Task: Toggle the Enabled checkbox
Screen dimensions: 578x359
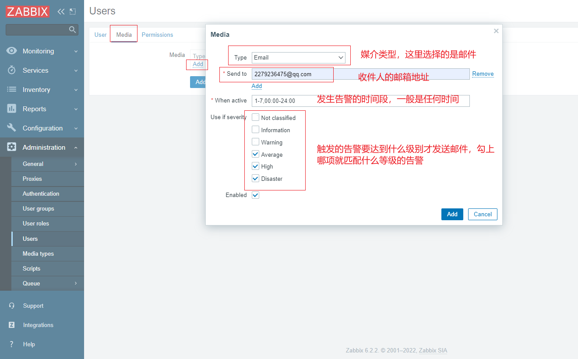Action: tap(256, 195)
